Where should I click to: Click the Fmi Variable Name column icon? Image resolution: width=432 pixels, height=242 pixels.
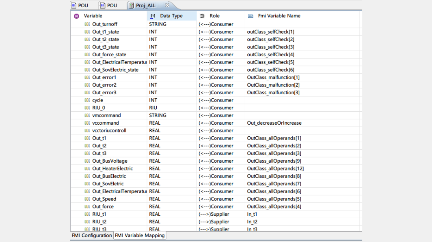tap(251, 16)
